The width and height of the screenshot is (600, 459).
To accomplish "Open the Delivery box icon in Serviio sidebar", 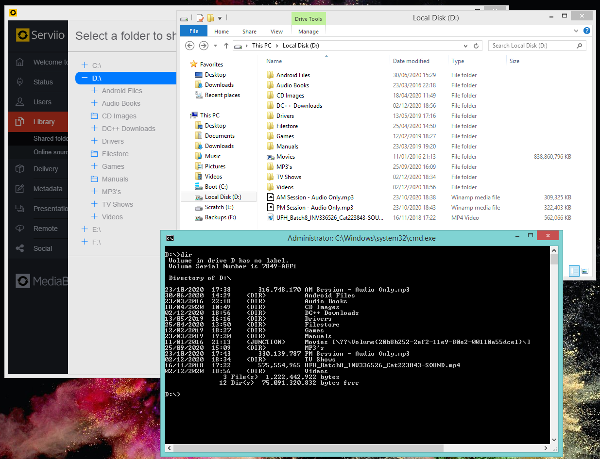I will tap(20, 169).
